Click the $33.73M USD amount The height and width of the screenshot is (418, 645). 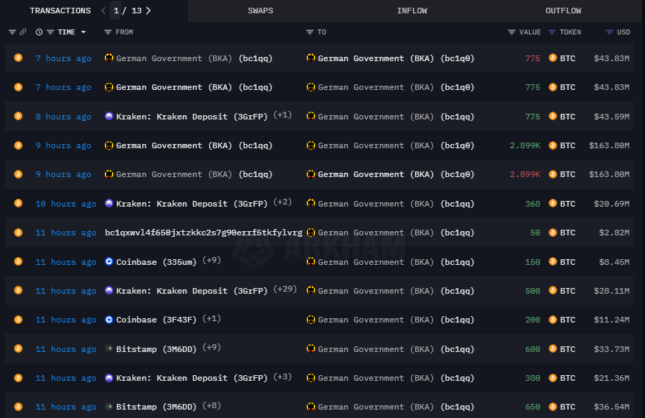coord(612,349)
